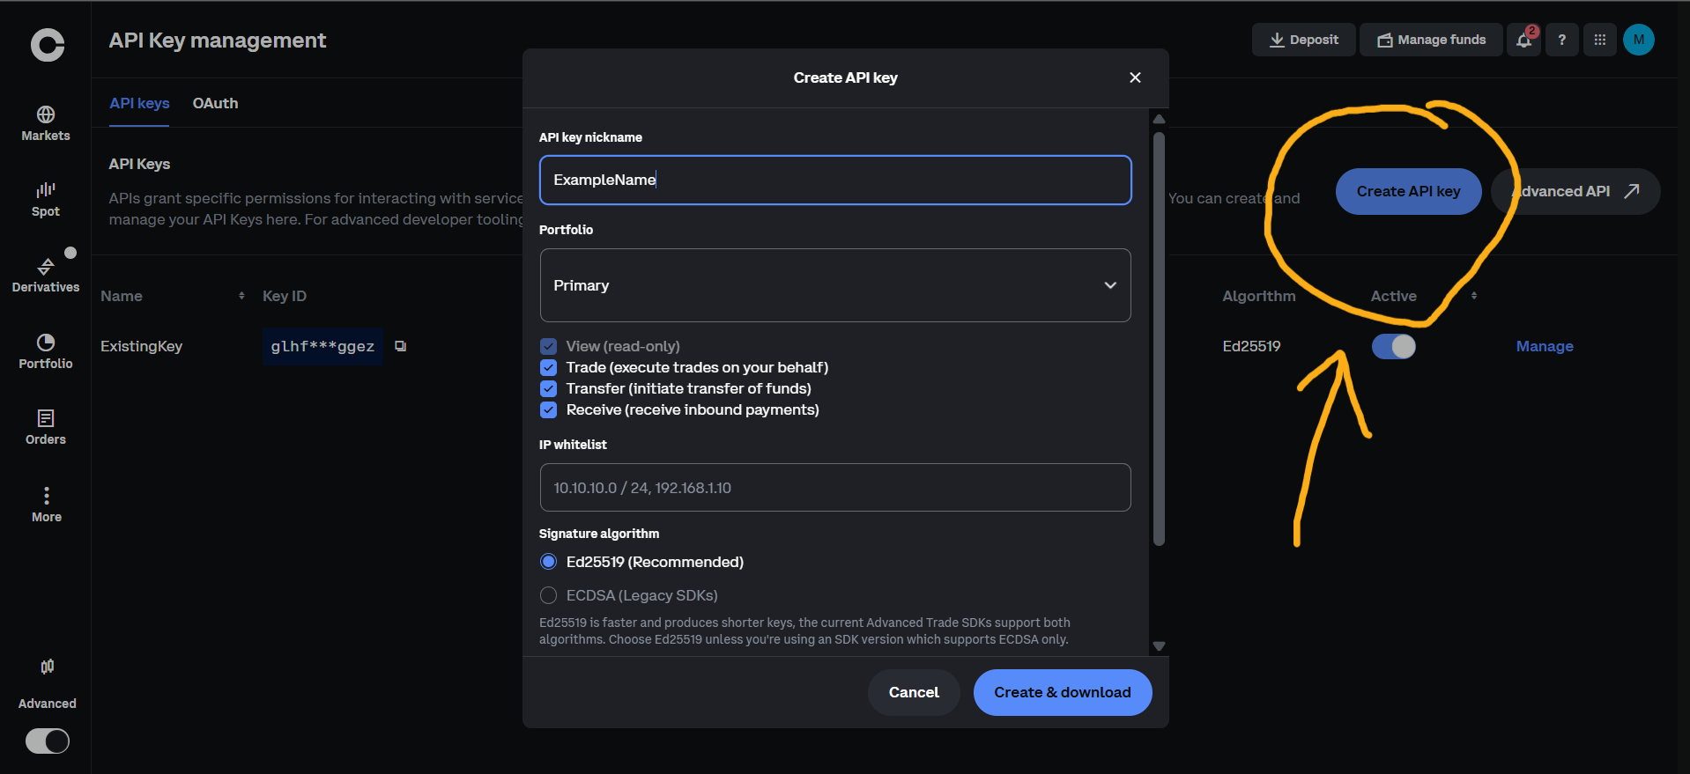Image resolution: width=1690 pixels, height=774 pixels.
Task: Close the Create API key dialog
Action: (x=1135, y=77)
